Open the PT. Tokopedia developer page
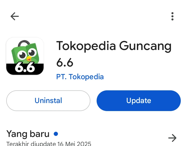187x146 pixels. [x=80, y=77]
